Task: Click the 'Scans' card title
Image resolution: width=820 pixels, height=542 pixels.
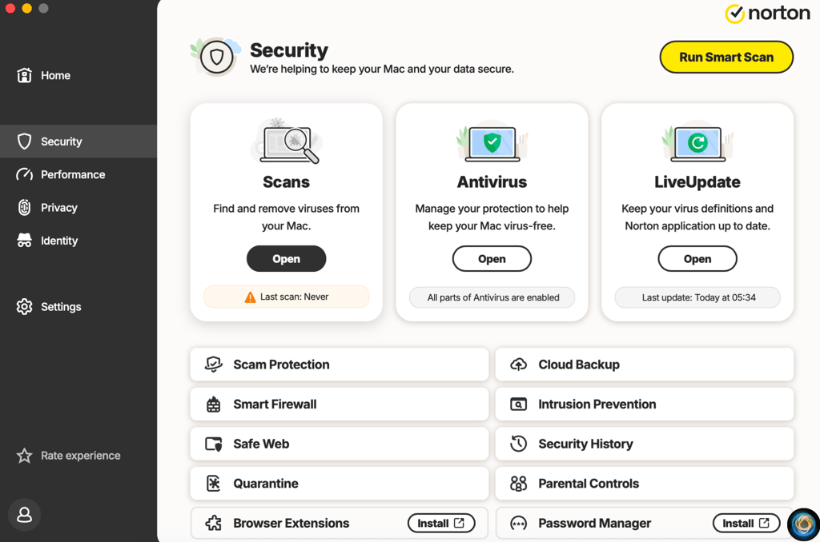Action: [287, 182]
